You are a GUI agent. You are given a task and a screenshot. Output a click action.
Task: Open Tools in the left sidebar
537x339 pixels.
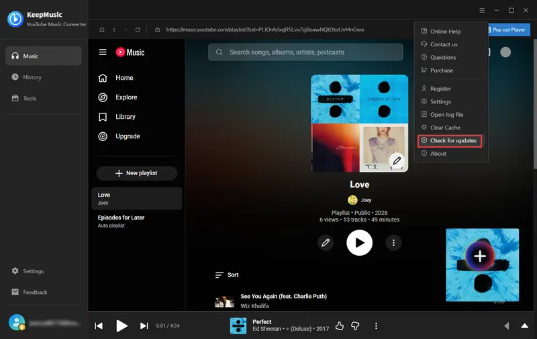tap(44, 98)
